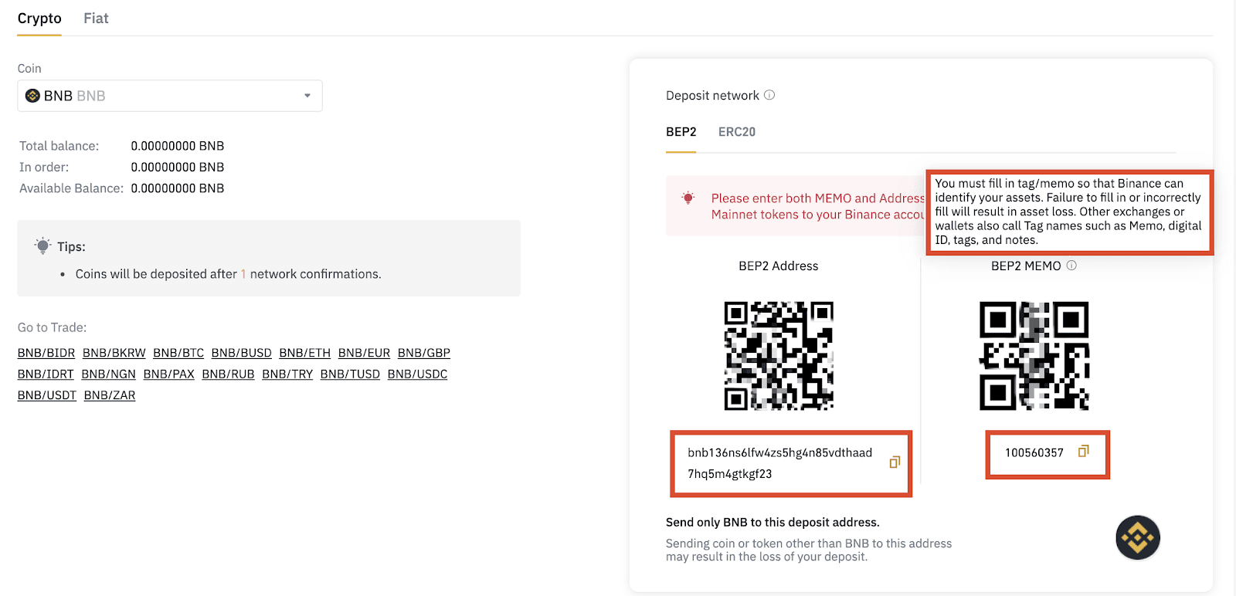Click the 'Sending coin or token other' notice

809,550
